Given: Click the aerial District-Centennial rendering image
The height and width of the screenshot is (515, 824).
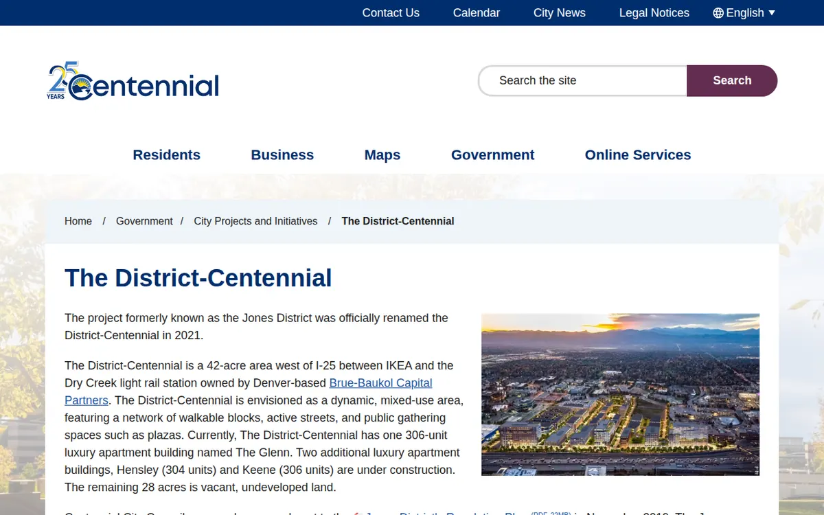Looking at the screenshot, I should click(621, 395).
